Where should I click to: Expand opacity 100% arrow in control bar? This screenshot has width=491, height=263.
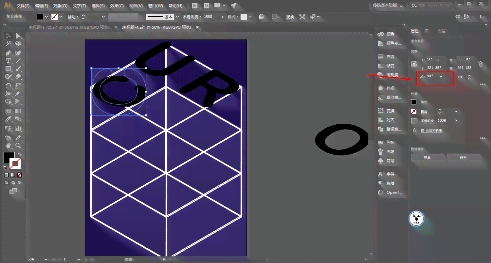(223, 17)
